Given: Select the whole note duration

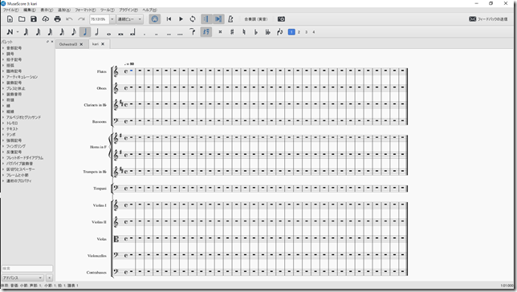Looking at the screenshot, I should 109,33.
